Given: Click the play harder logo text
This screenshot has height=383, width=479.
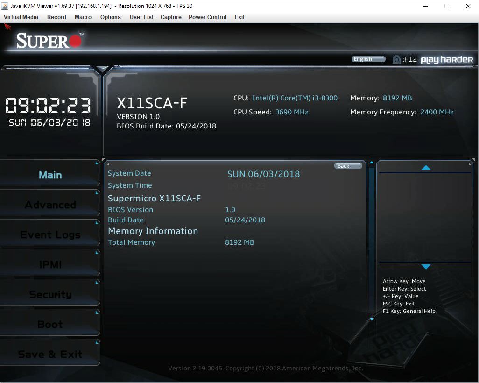Looking at the screenshot, I should pos(447,59).
